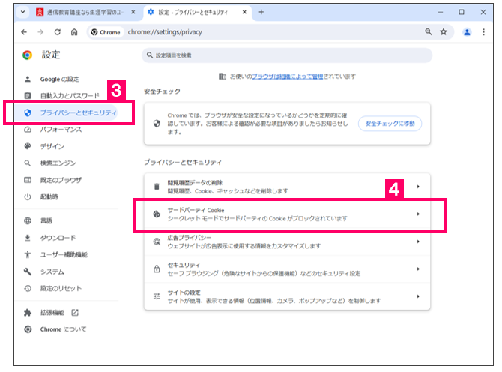Go to 検索エンジン in sidebar
This screenshot has width=502, height=372.
pos(60,163)
